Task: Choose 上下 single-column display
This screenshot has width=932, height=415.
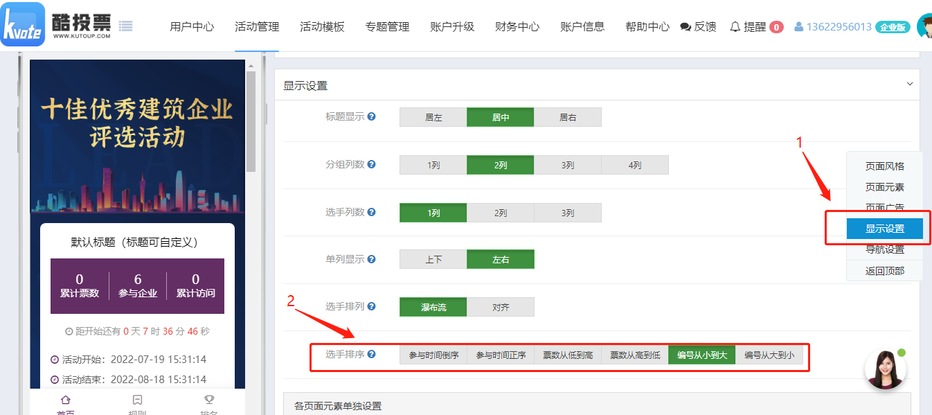Action: (433, 259)
